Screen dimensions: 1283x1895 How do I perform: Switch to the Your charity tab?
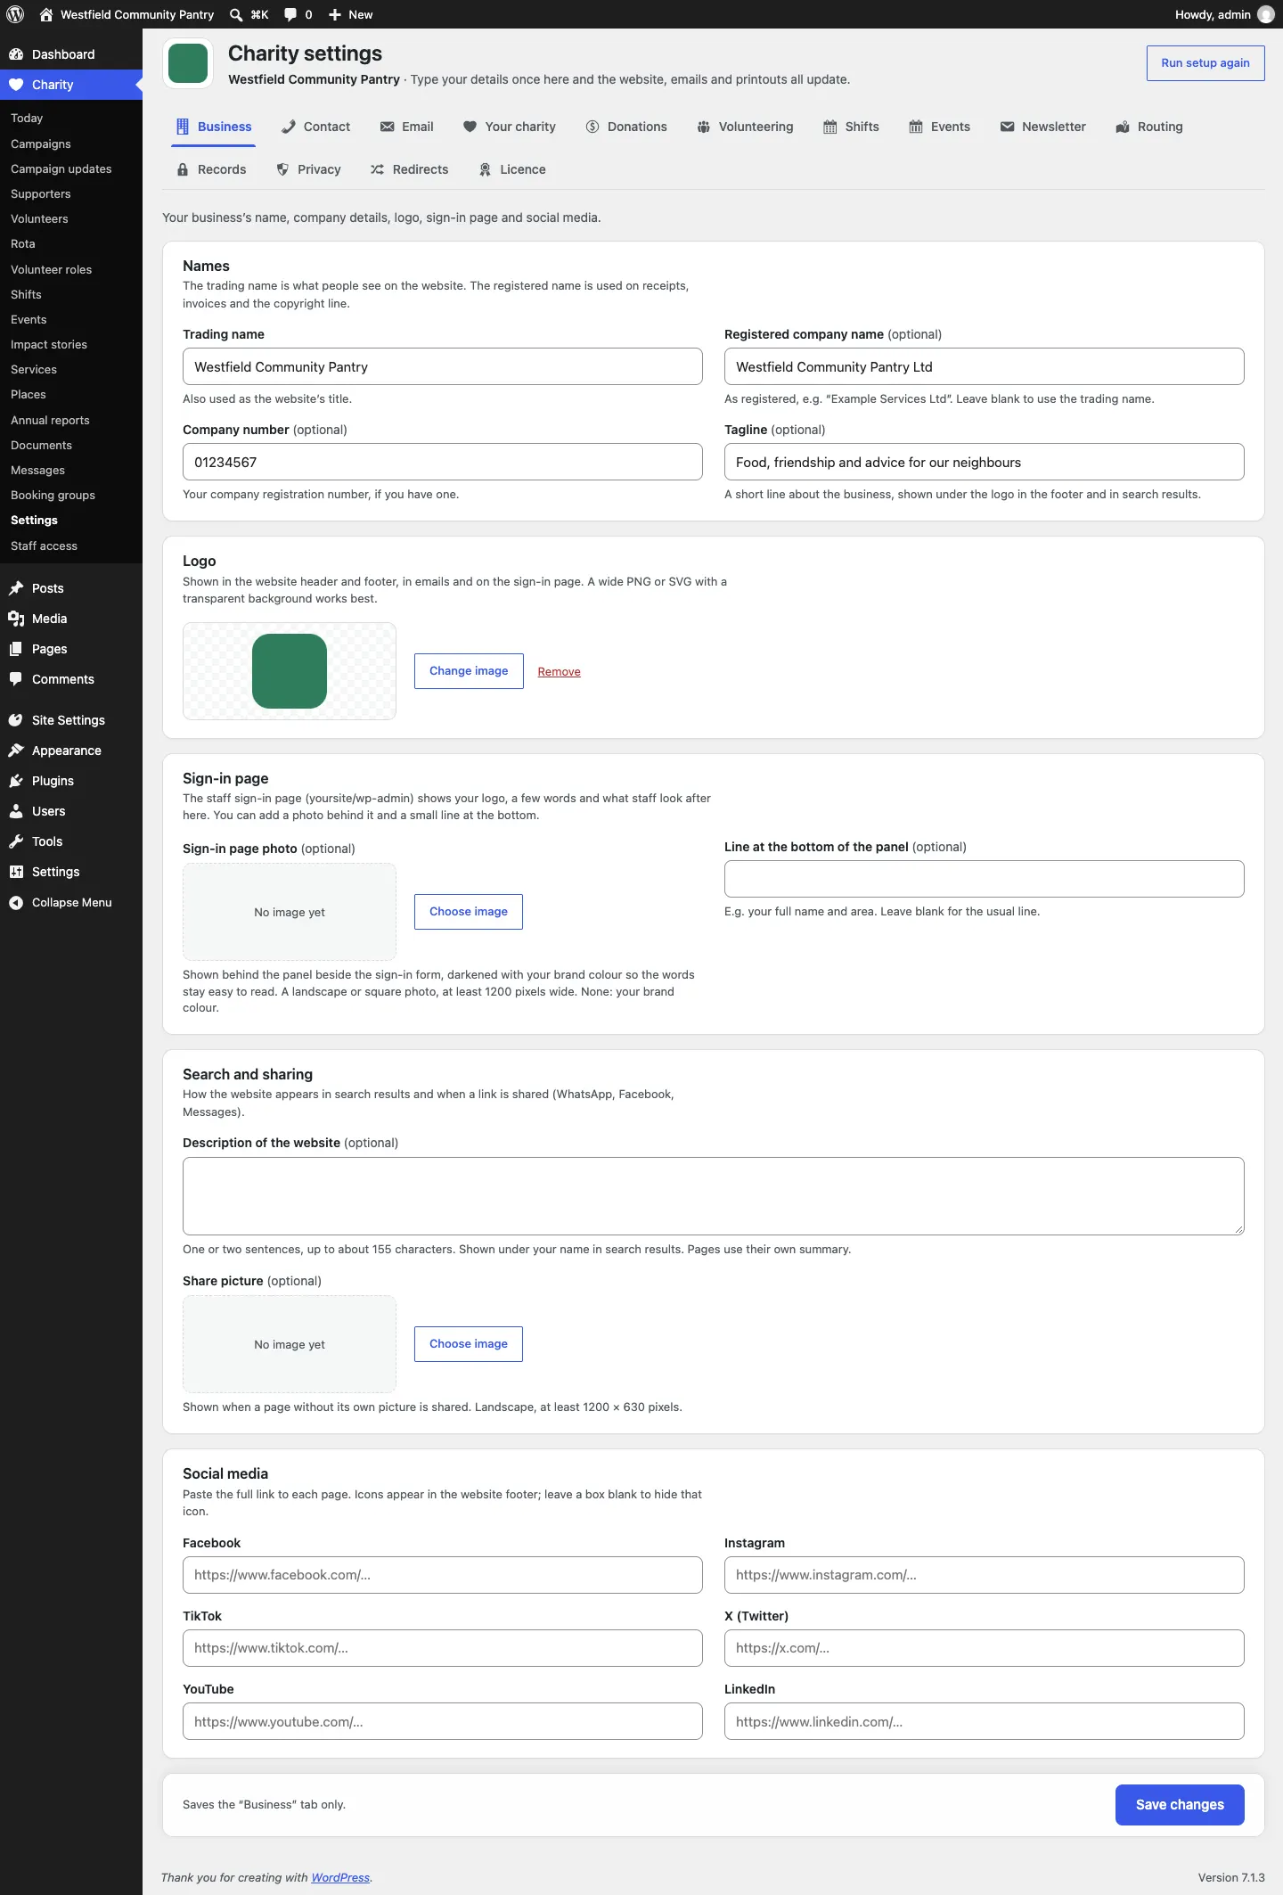(510, 127)
